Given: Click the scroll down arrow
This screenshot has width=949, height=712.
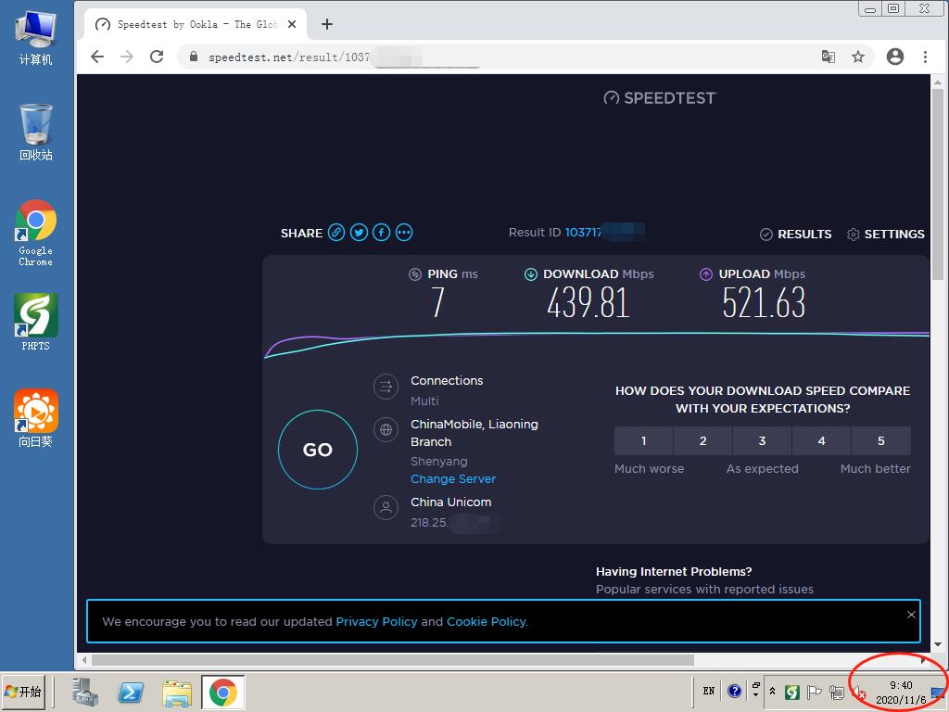Looking at the screenshot, I should [x=938, y=644].
